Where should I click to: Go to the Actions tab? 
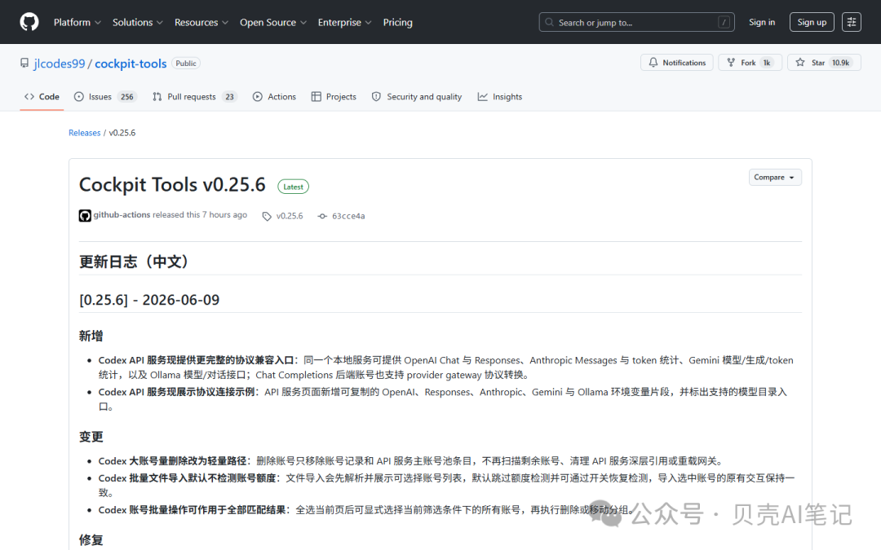(274, 96)
